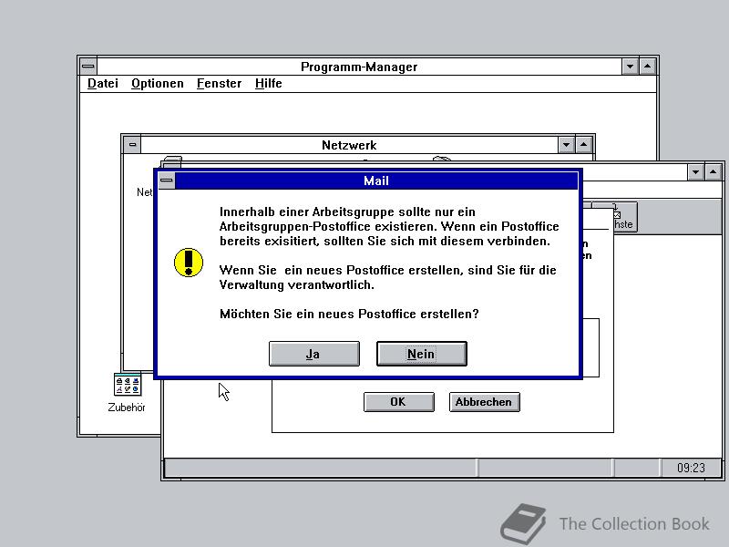Minimize the Mail application window behind dialog

(695, 172)
